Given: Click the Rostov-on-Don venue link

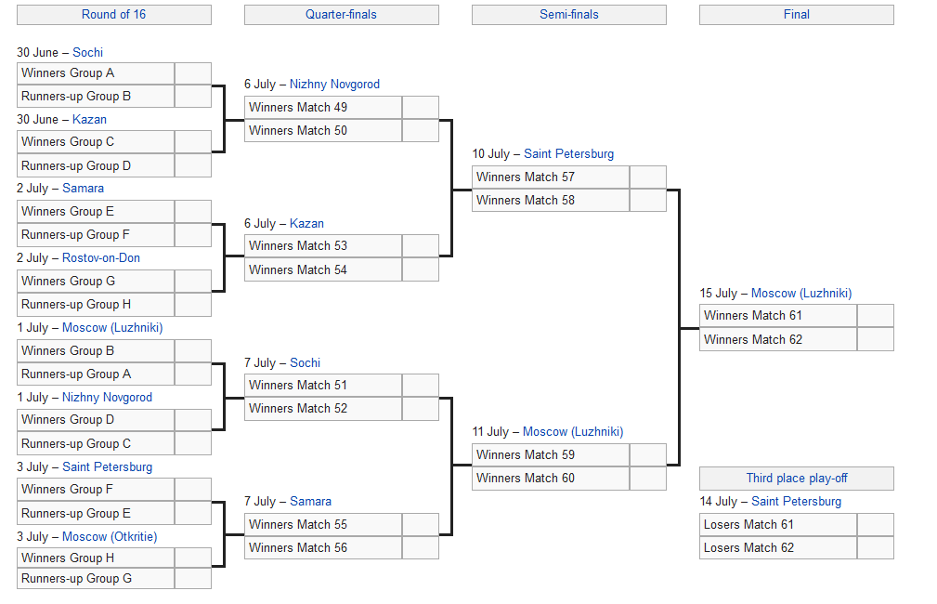Looking at the screenshot, I should tap(100, 258).
